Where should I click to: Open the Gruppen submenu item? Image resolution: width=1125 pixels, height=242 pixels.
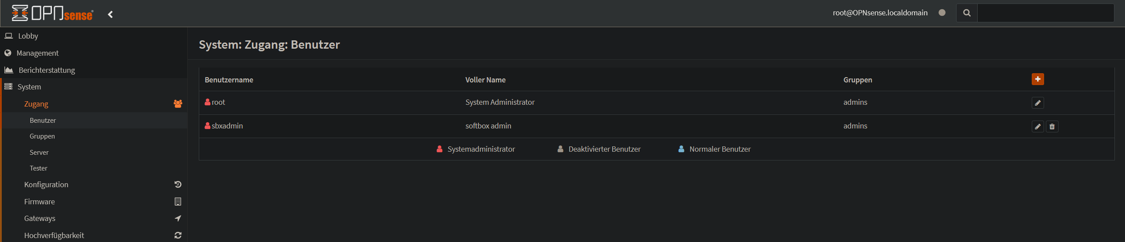click(42, 136)
